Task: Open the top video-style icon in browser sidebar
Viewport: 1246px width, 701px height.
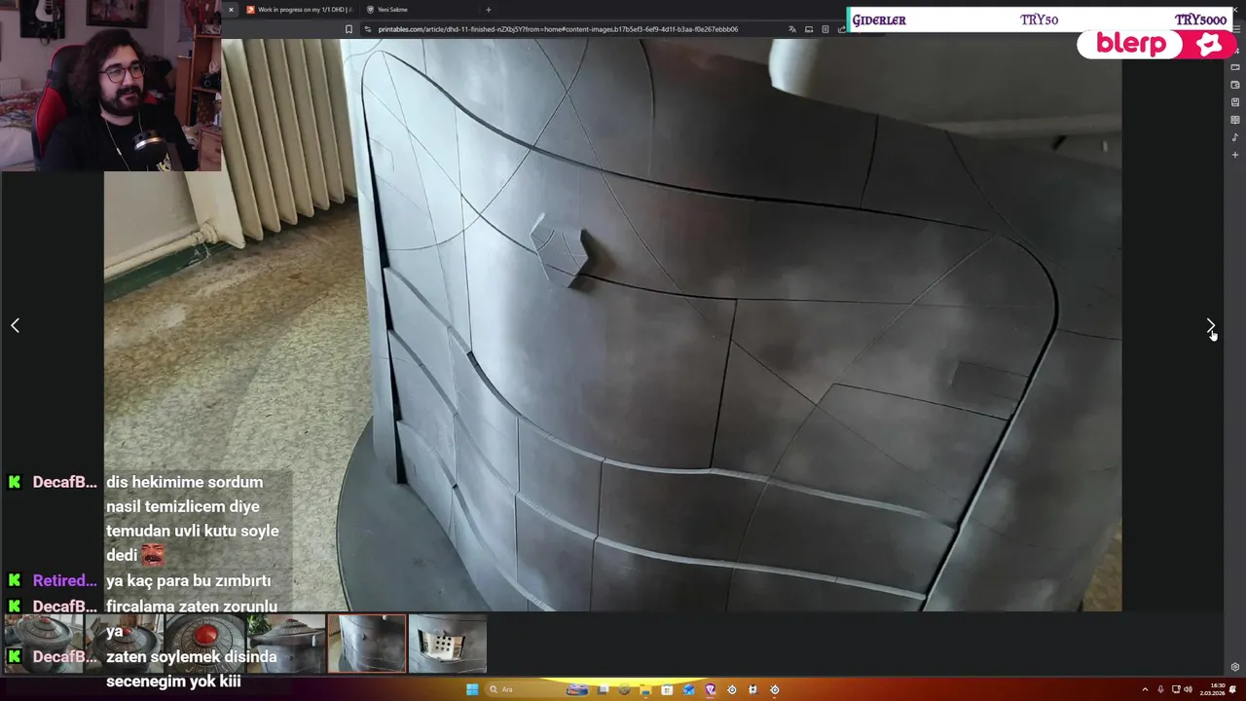Action: click(x=1235, y=67)
